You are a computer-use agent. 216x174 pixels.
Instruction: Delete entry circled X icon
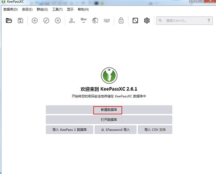[58, 21]
